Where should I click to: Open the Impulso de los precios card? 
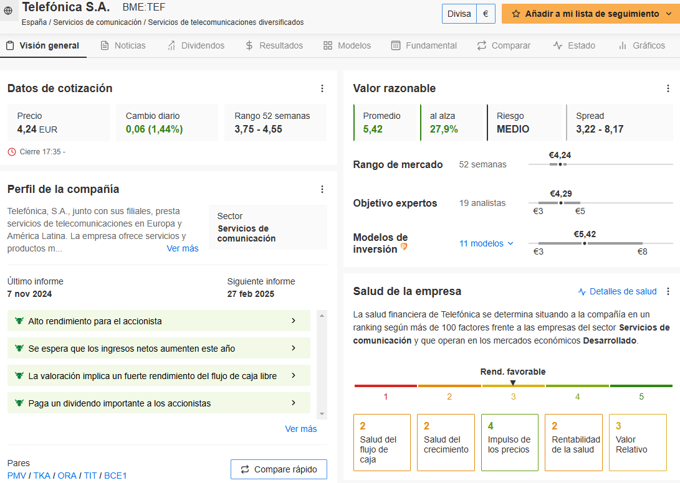(510, 443)
